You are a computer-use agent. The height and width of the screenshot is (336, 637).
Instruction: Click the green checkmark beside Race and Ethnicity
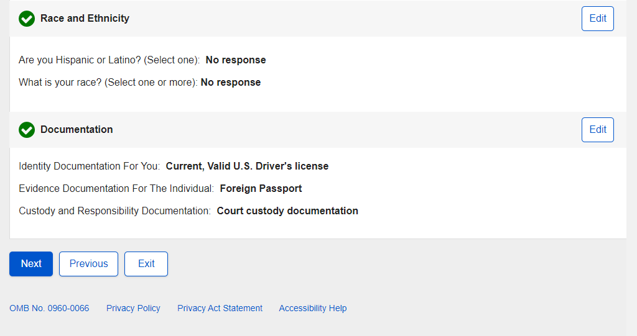click(x=27, y=19)
